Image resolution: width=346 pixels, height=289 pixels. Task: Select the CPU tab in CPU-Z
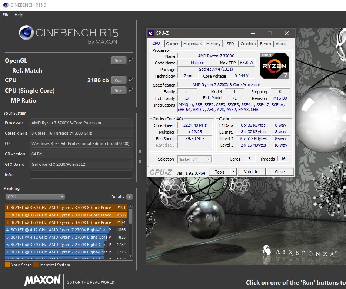pyautogui.click(x=156, y=43)
